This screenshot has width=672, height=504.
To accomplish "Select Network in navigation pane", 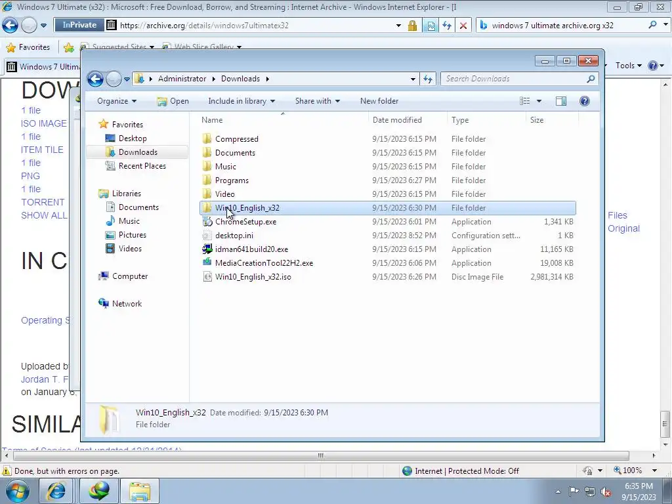I will click(x=127, y=303).
